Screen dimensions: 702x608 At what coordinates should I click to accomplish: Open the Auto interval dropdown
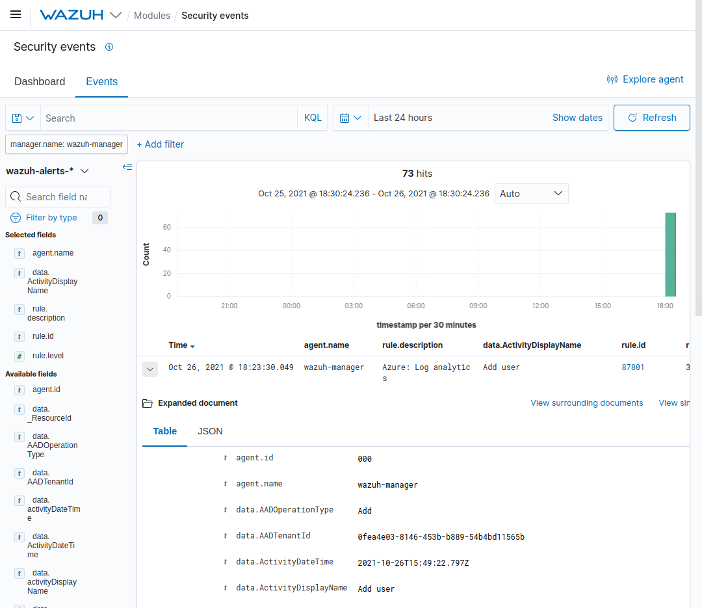pyautogui.click(x=531, y=193)
